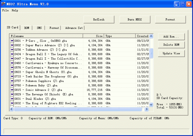Click the Delete ROM button

[x=171, y=45]
